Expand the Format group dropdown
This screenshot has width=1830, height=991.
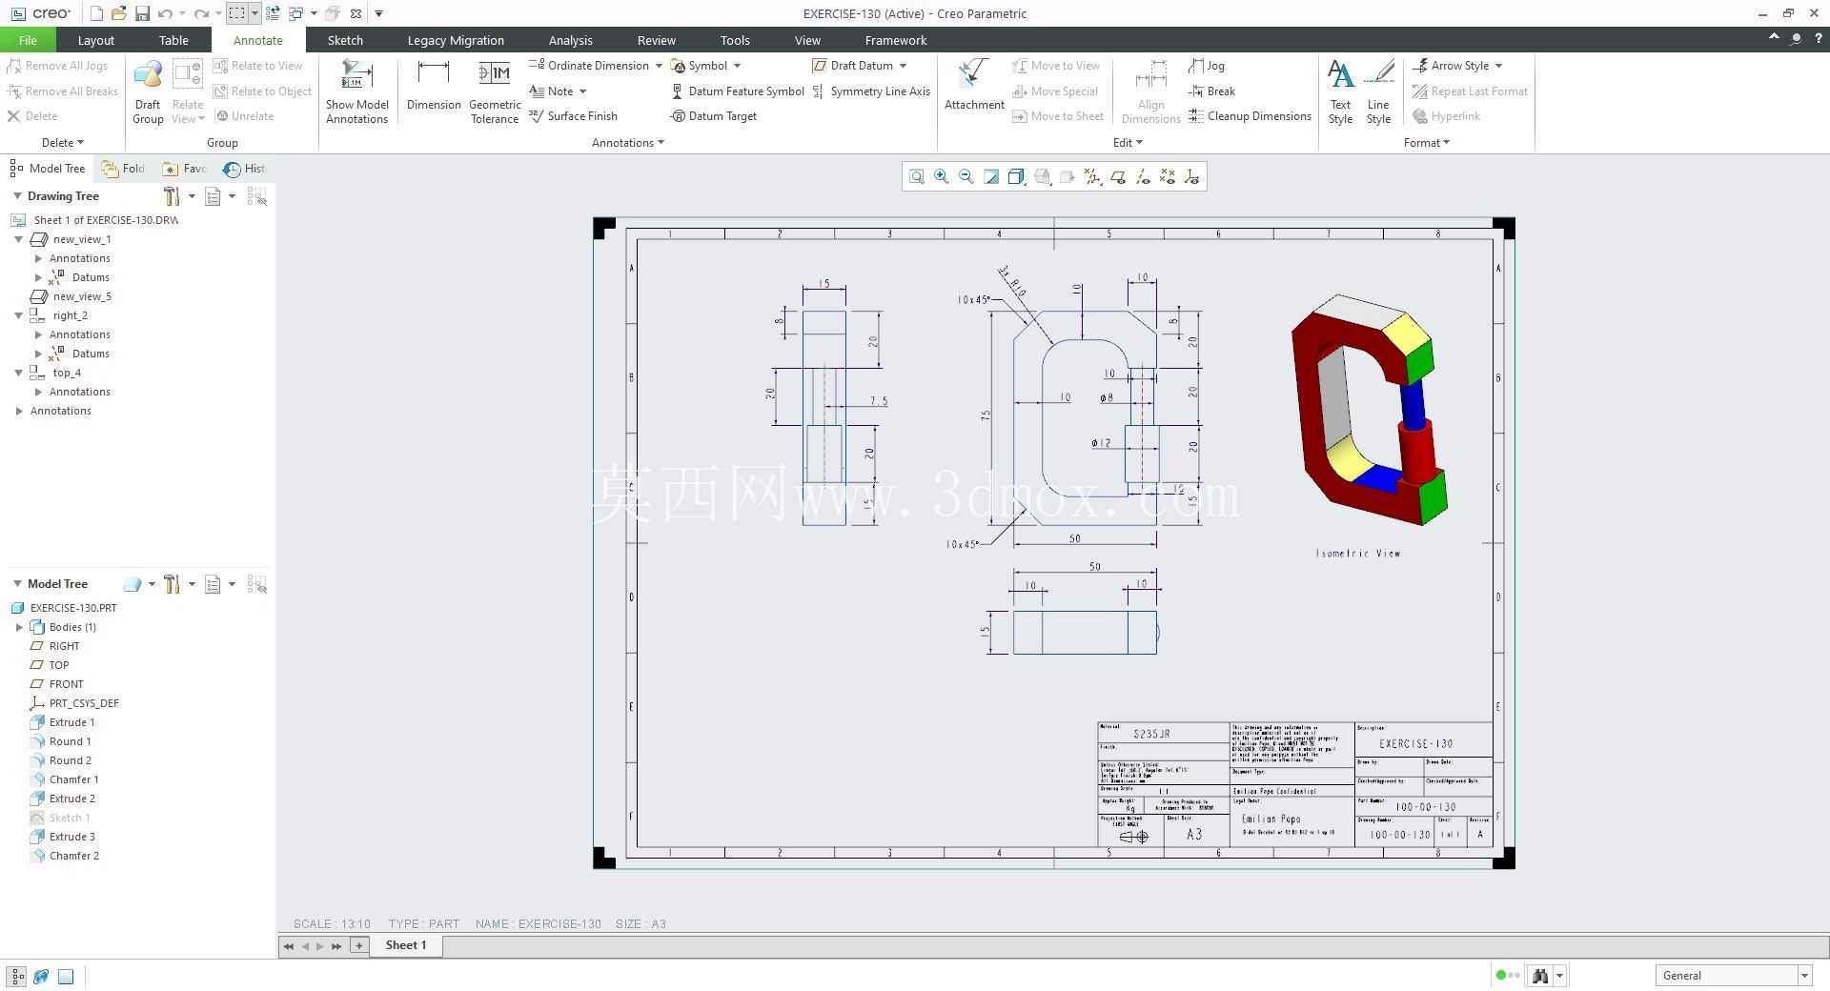(1427, 143)
